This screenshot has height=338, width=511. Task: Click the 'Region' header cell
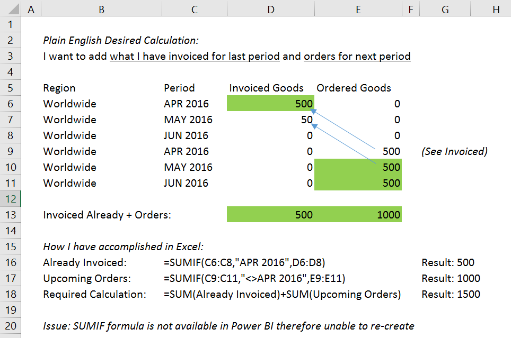[x=59, y=88]
